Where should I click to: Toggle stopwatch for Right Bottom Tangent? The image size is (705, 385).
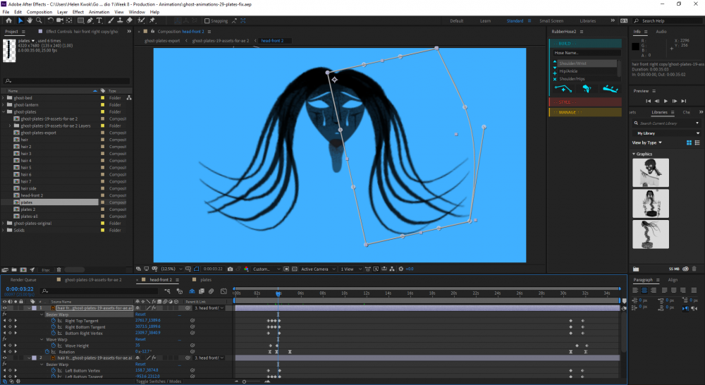pos(53,327)
